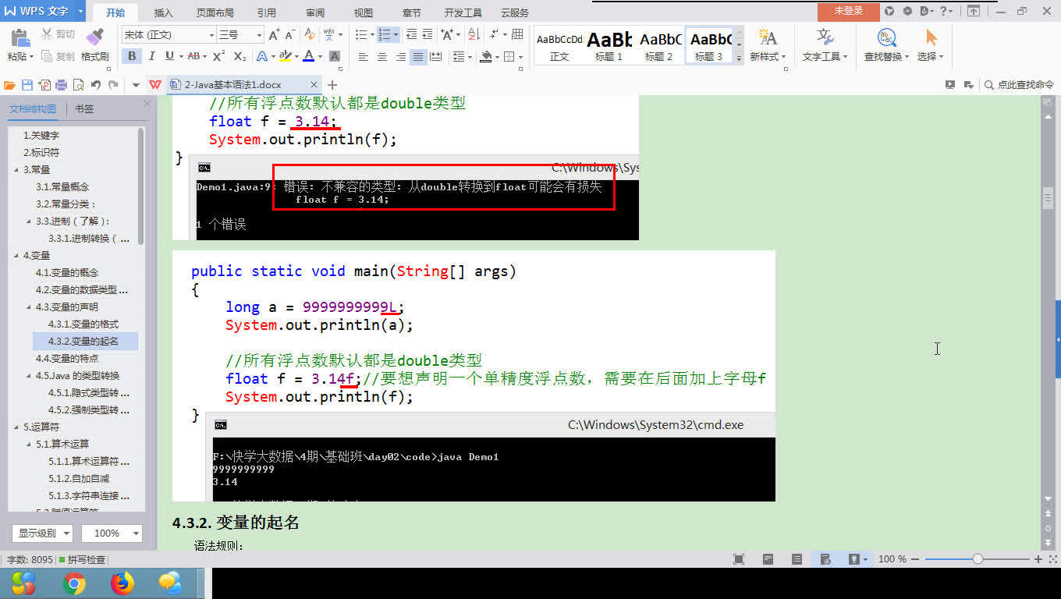
Task: Click the character shading A icon
Action: tap(335, 56)
